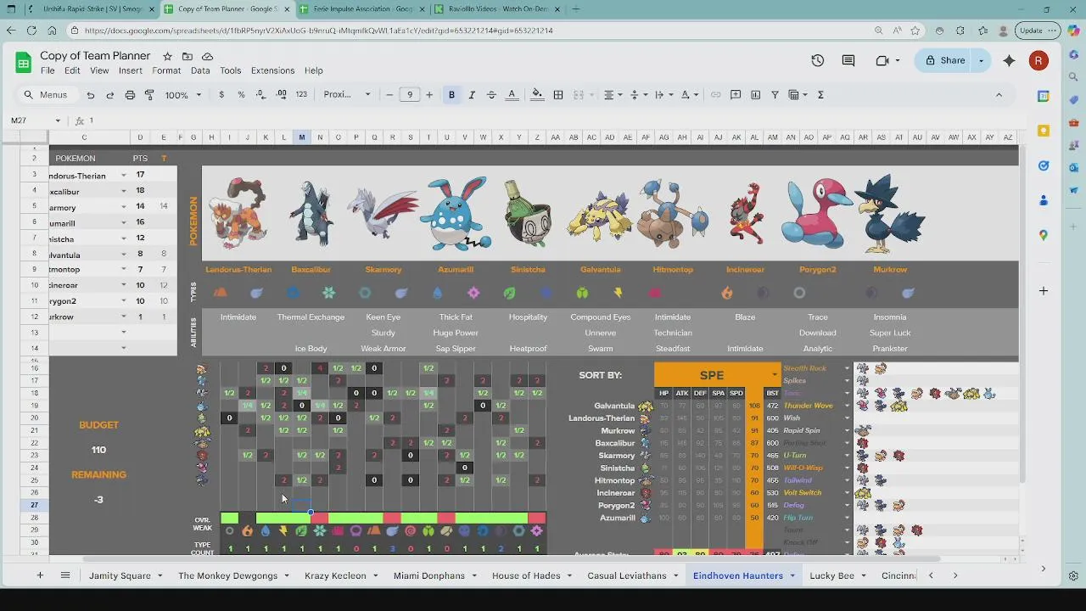Click the Google Keep side panel icon
Viewport: 1086px width, 611px height.
pyautogui.click(x=1044, y=131)
